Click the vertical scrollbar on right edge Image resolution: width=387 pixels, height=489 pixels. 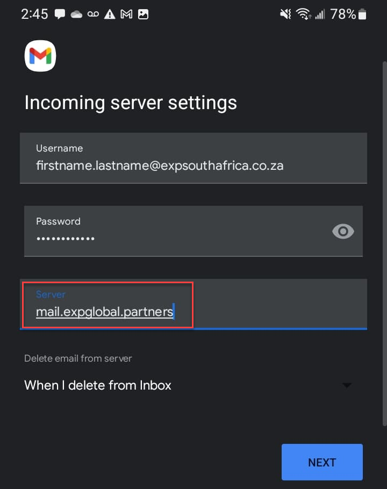(x=385, y=243)
